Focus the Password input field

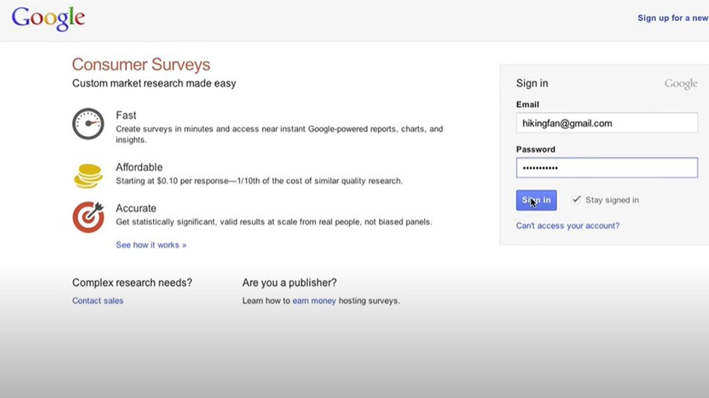coord(607,167)
